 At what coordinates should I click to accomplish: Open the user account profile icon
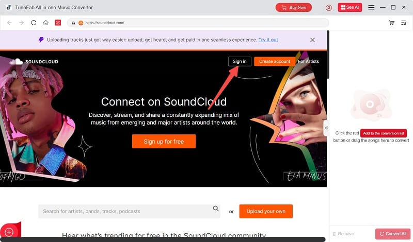tap(329, 8)
